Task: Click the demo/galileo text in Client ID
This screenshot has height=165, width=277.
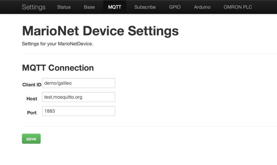Action: click(x=58, y=83)
